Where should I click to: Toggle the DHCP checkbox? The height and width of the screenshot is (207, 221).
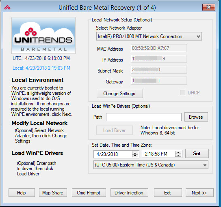pyautogui.click(x=182, y=93)
